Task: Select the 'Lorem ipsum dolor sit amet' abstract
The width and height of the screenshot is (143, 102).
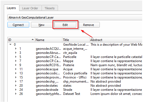Action: (x=116, y=94)
